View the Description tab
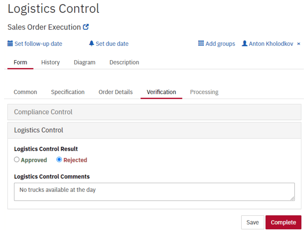This screenshot has height=231, width=308. (x=124, y=62)
